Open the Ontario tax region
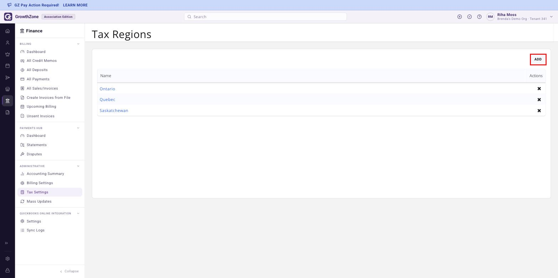The width and height of the screenshot is (558, 278). pyautogui.click(x=107, y=89)
